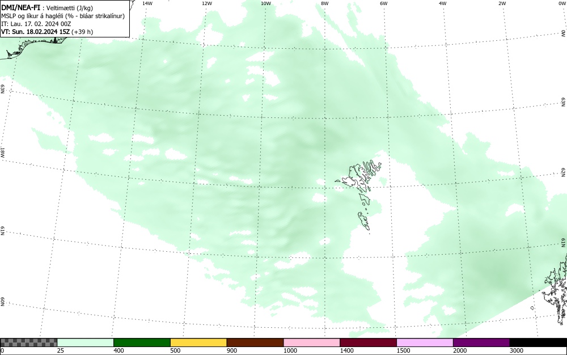Click the checkered 0–25 legend swatch
This screenshot has height=355, width=567.
(28, 343)
